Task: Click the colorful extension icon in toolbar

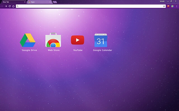Action: [x=172, y=6]
